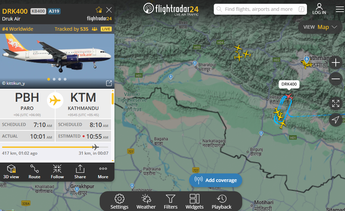Focus the Find flights search field
The height and width of the screenshot is (211, 345).
click(260, 9)
